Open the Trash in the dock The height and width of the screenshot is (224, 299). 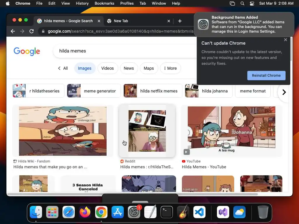tap(263, 212)
